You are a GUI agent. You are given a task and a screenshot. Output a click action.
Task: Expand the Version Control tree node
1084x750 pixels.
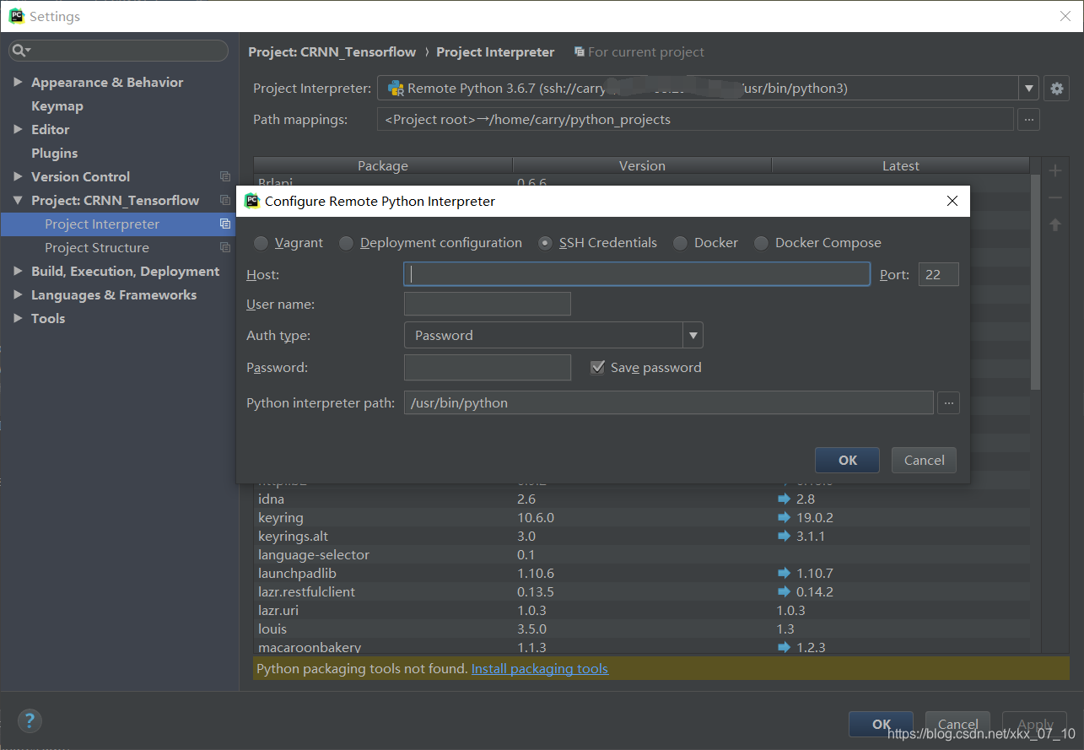tap(18, 176)
